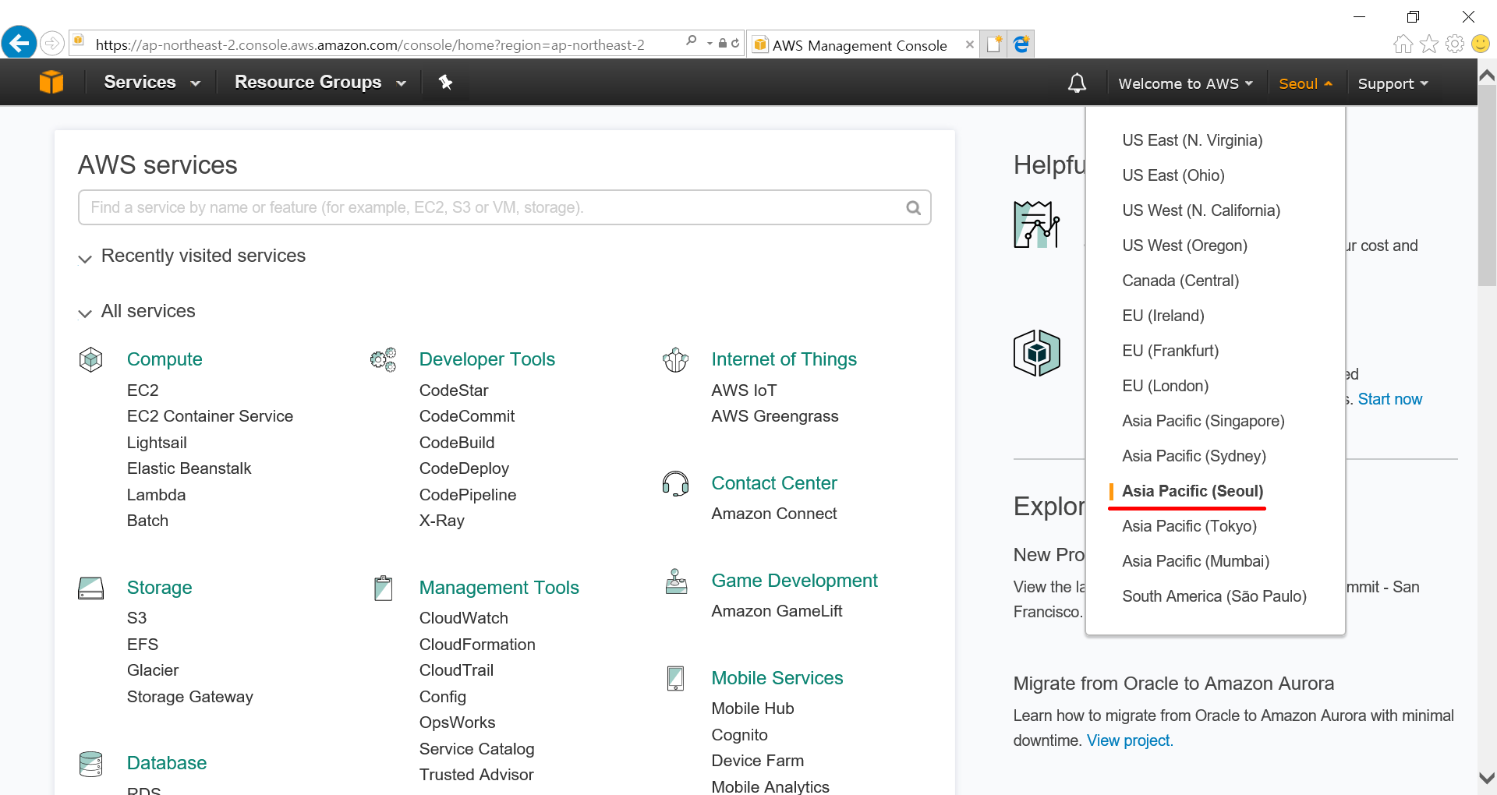Choose EU (Frankfurt) region

tap(1170, 351)
